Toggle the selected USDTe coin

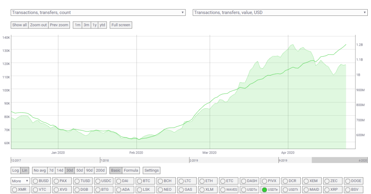270,190
